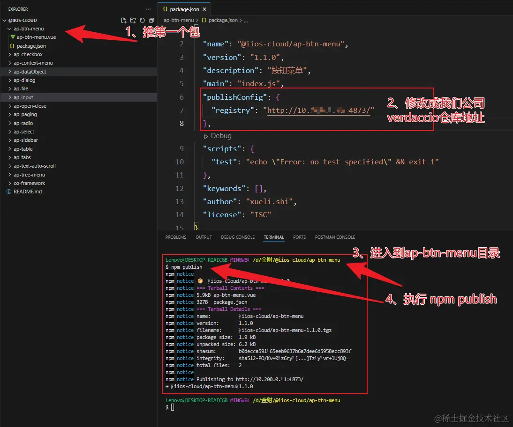This screenshot has height=427, width=513.
Task: Switch to the PROBLEMS panel tab
Action: (176, 237)
